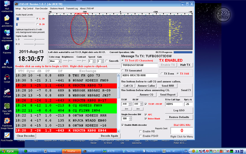Select the TX Even radio button
The width and height of the screenshot is (246, 154).
(x=162, y=74)
